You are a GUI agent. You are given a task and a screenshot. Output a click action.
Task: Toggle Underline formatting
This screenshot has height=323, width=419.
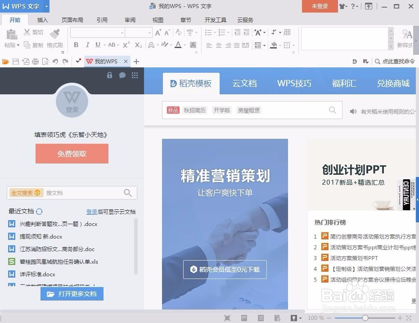(98, 45)
